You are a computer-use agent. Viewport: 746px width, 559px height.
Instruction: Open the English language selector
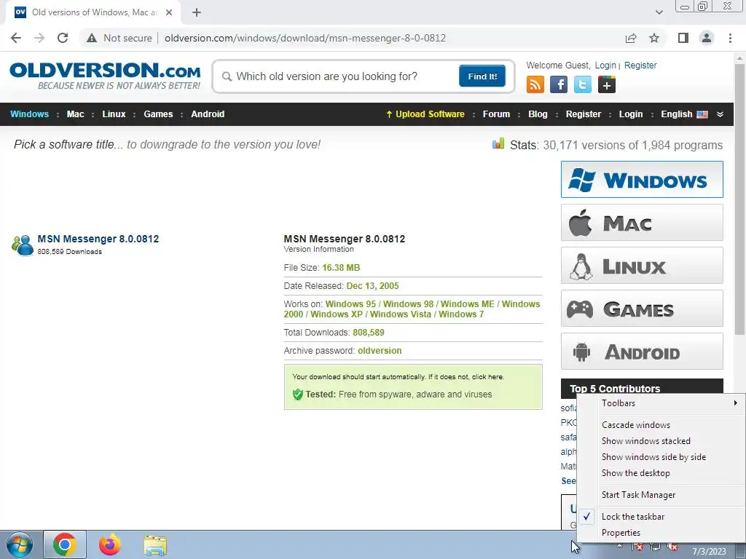point(684,114)
